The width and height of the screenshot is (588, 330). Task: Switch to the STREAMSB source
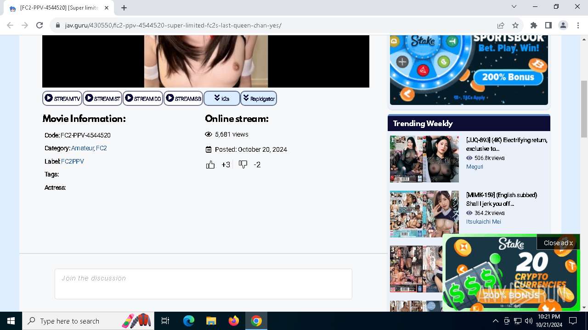pos(183,99)
